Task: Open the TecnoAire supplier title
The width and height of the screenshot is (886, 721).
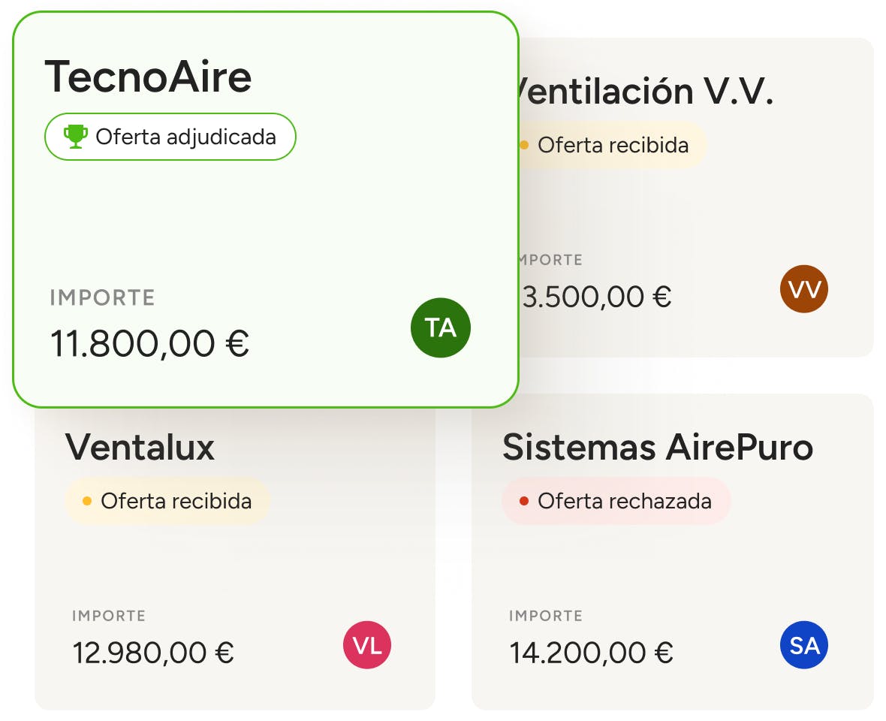Action: (x=148, y=77)
